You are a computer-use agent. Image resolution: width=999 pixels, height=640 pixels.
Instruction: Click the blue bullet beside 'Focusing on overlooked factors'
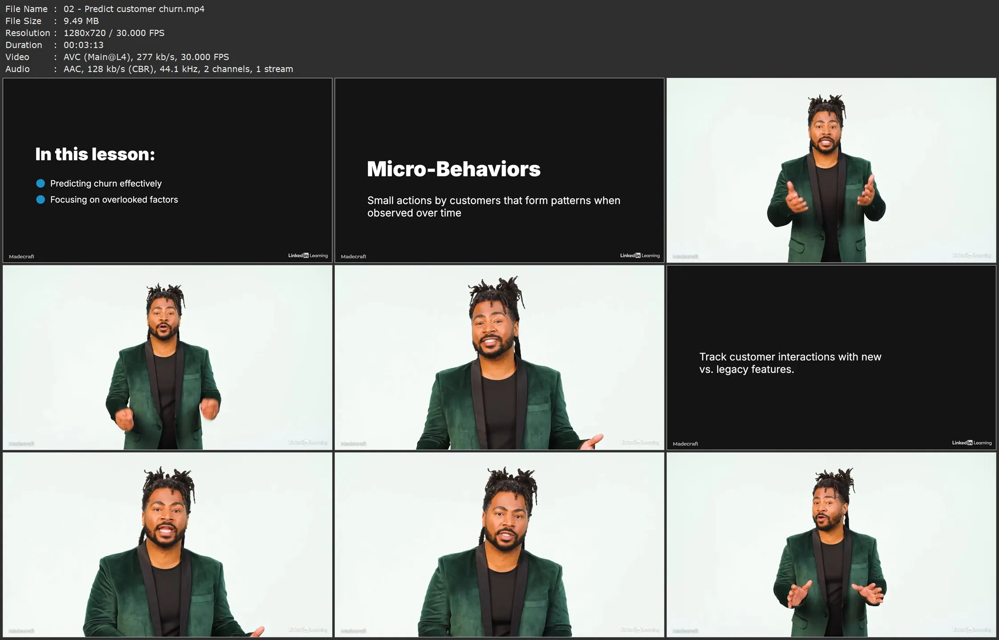[x=40, y=200]
